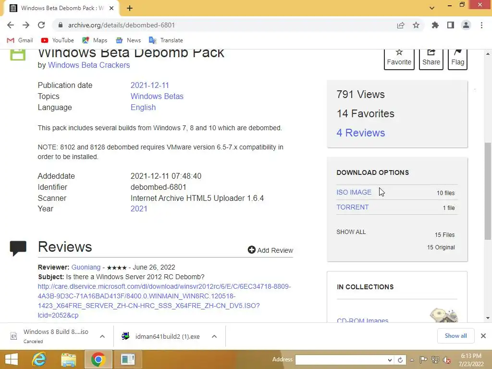Close the Windows Beta Debomb Pack tab

111,8
